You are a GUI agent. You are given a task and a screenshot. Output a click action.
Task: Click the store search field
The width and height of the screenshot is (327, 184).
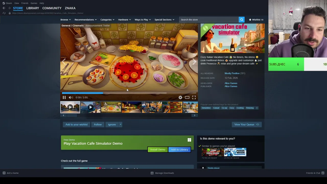[x=209, y=20]
